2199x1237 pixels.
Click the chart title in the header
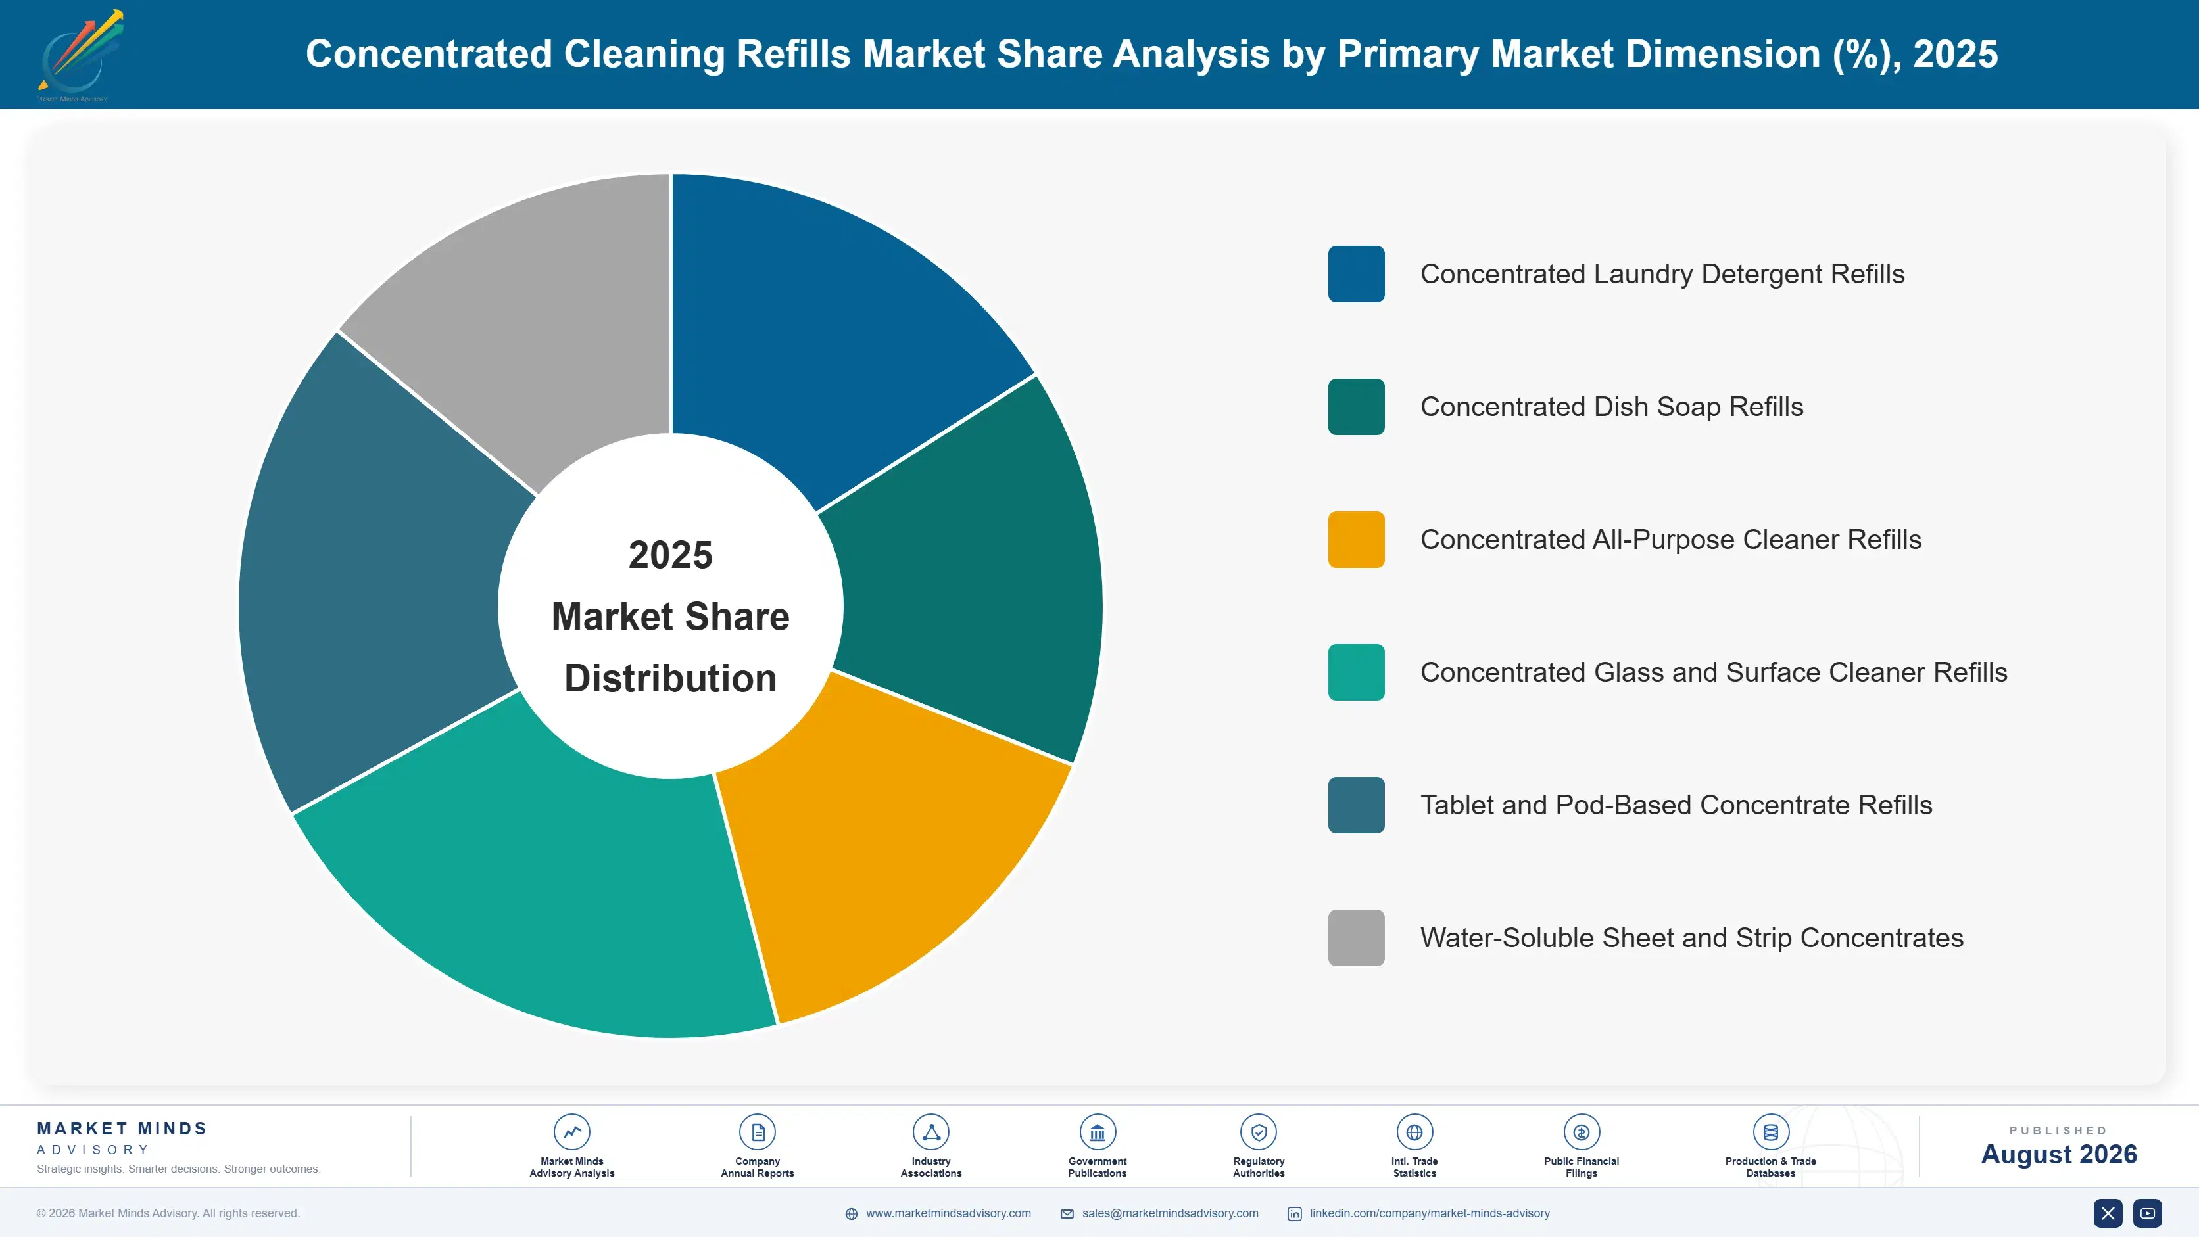click(1151, 54)
